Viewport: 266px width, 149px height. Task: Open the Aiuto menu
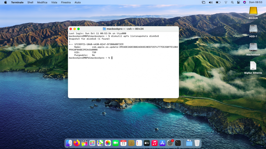[77, 2]
